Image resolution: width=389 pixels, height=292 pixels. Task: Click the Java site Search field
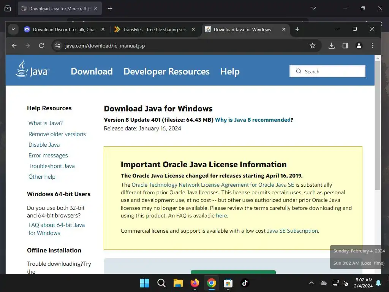327,71
